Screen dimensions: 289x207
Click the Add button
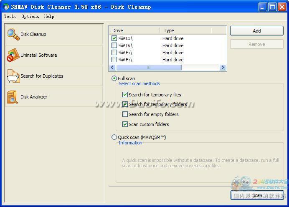tap(257, 31)
